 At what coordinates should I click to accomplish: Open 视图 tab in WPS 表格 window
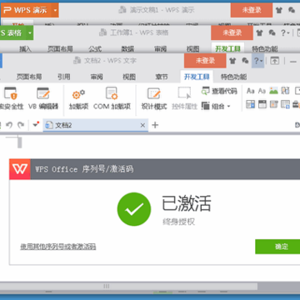click(192, 49)
